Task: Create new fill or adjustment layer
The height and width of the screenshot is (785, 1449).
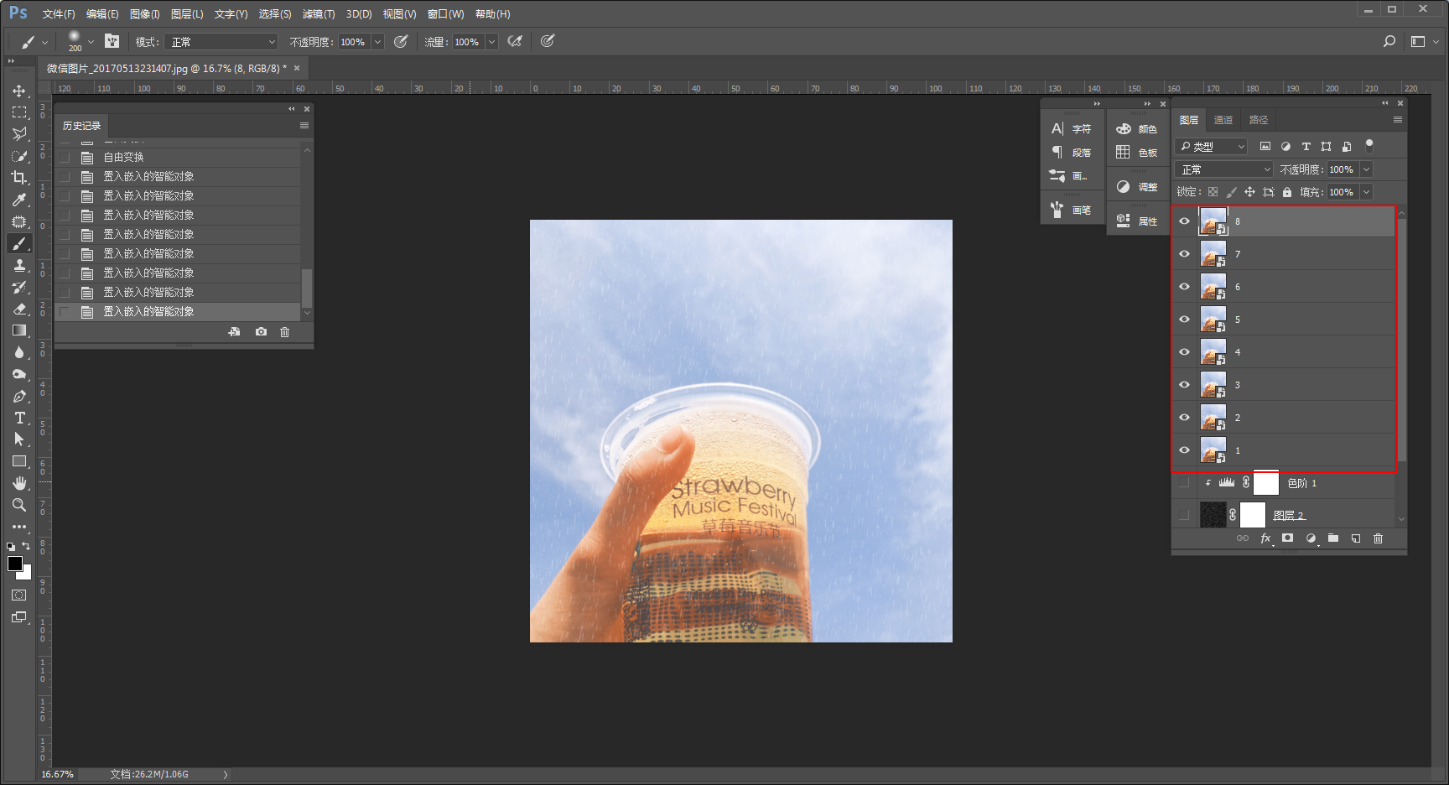Action: click(1311, 538)
